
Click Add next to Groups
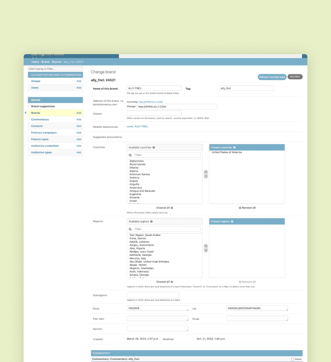tap(79, 81)
